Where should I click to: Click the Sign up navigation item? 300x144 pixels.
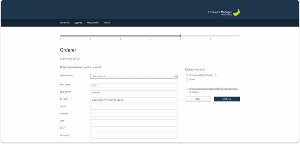tap(78, 23)
